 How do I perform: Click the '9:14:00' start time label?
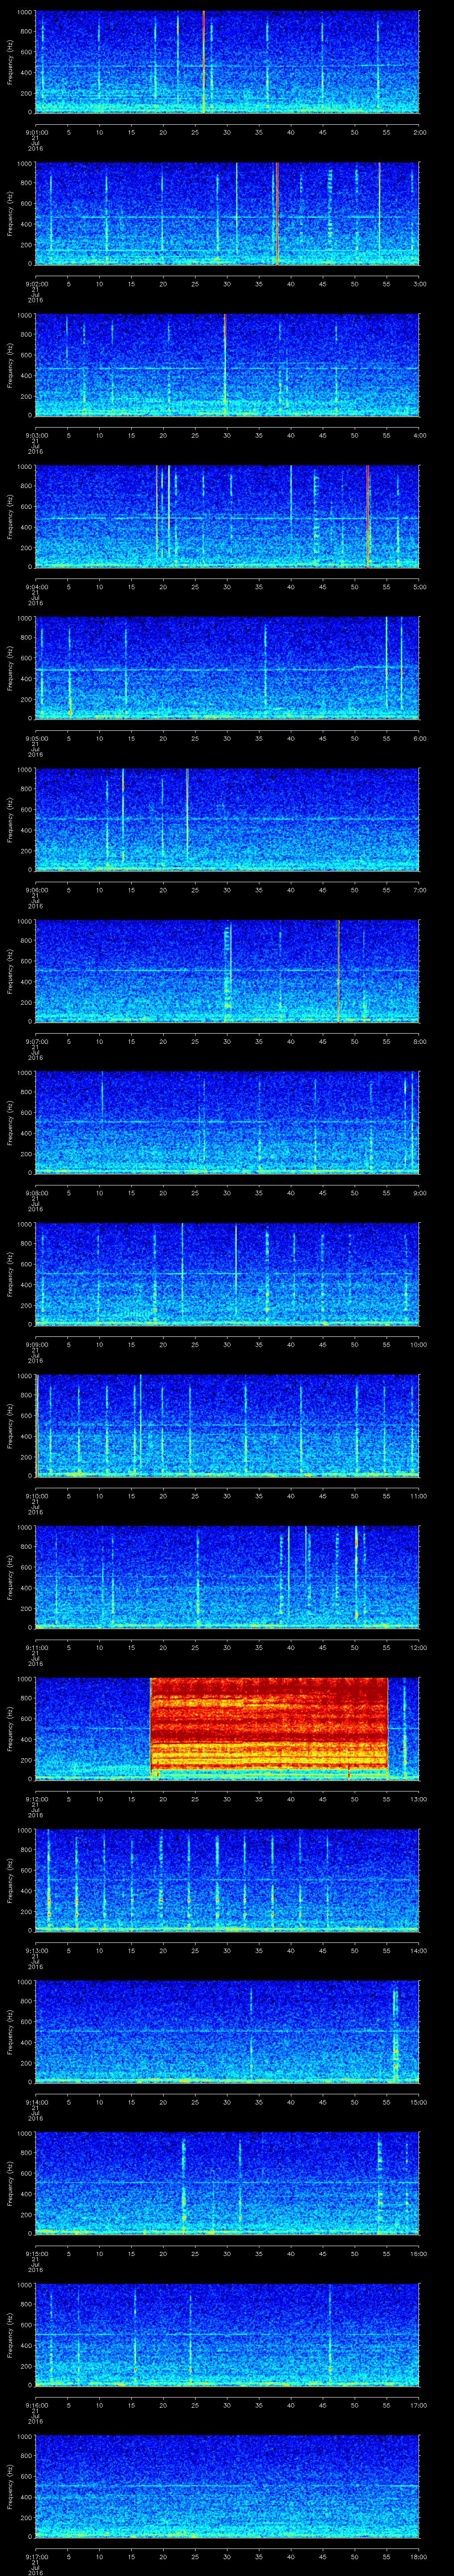coord(36,2102)
